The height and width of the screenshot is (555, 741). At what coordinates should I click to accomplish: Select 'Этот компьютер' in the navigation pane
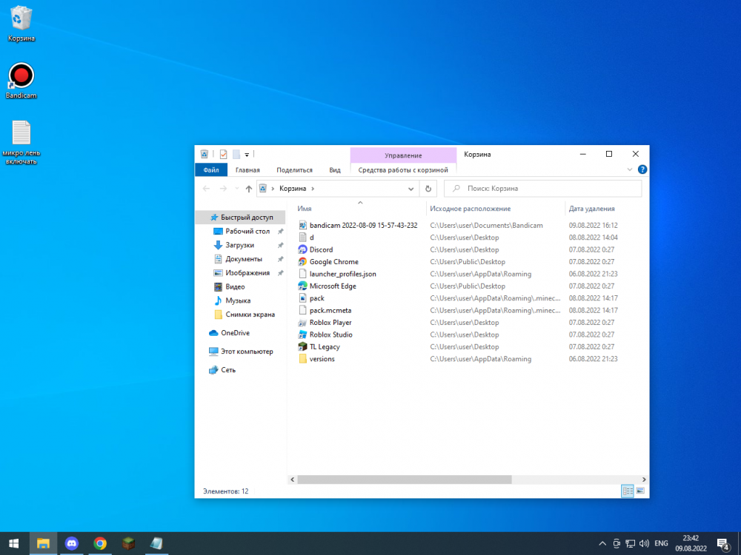point(241,351)
